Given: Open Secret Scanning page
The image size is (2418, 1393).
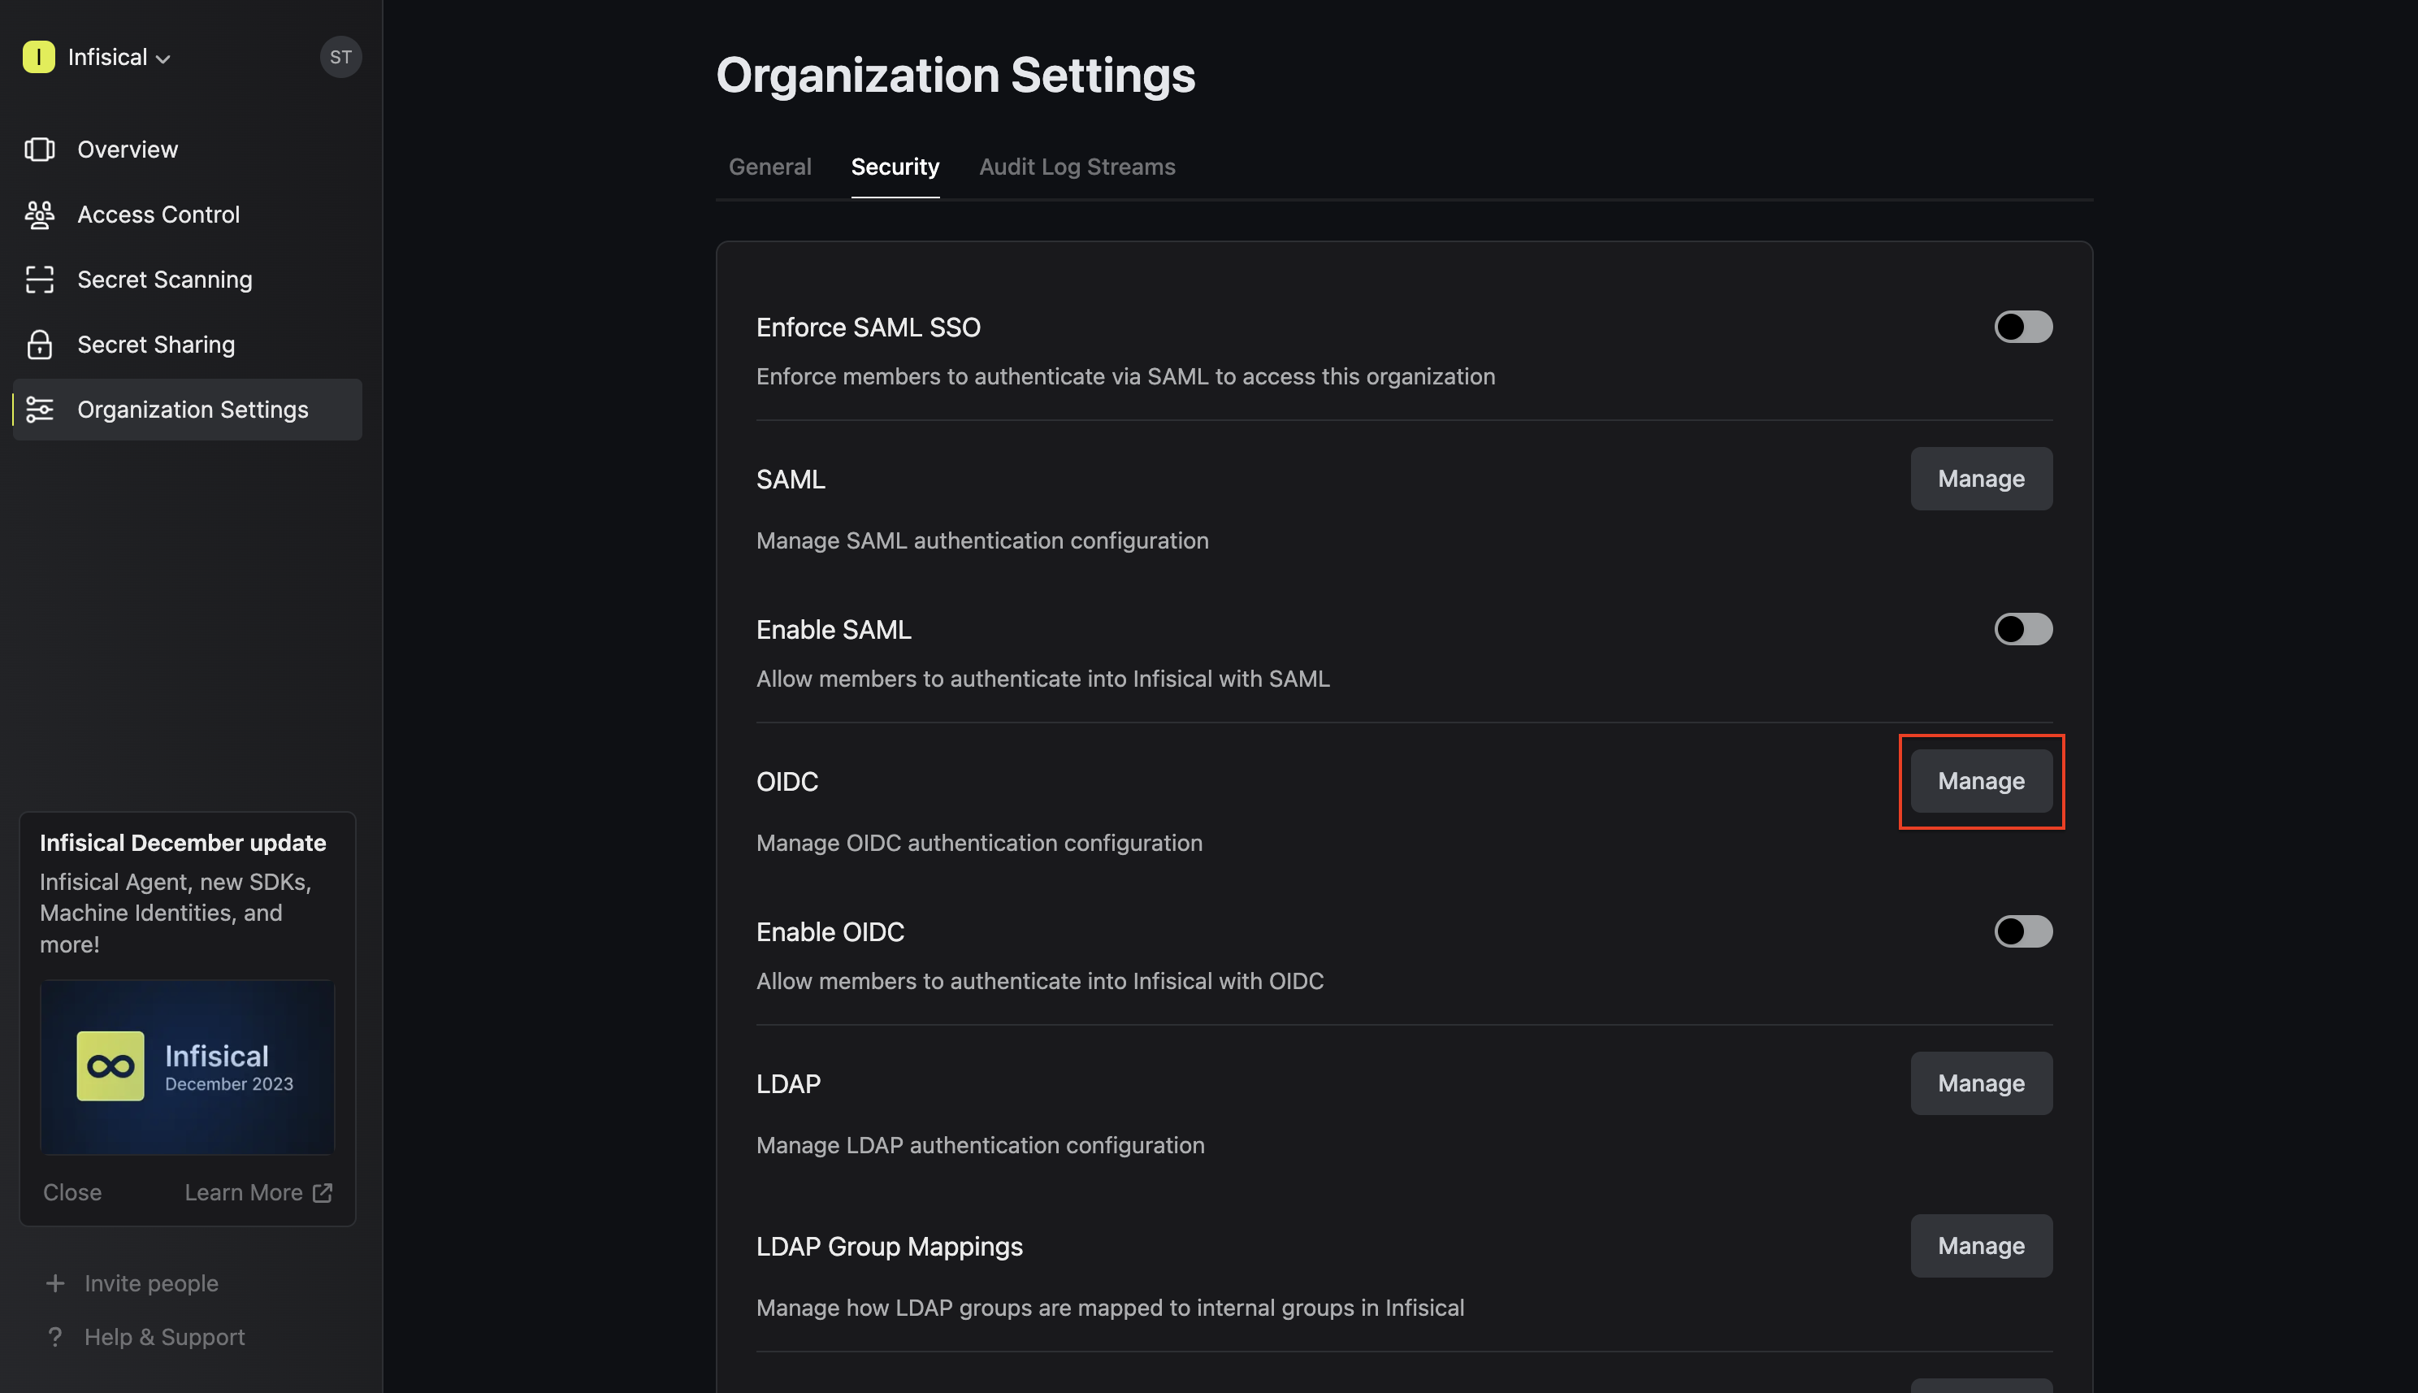Looking at the screenshot, I should point(188,280).
